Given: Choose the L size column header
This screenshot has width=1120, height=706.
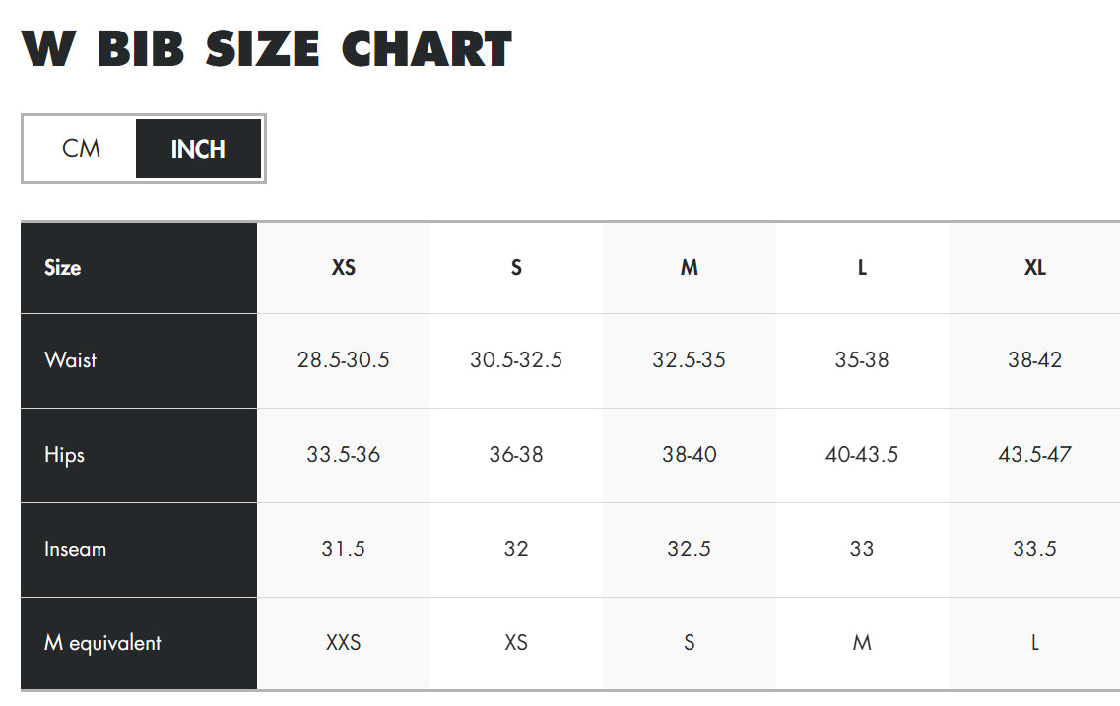Looking at the screenshot, I should pyautogui.click(x=862, y=267).
